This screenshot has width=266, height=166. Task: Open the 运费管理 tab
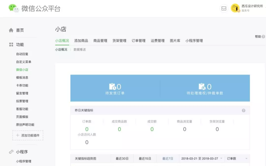pos(158,41)
